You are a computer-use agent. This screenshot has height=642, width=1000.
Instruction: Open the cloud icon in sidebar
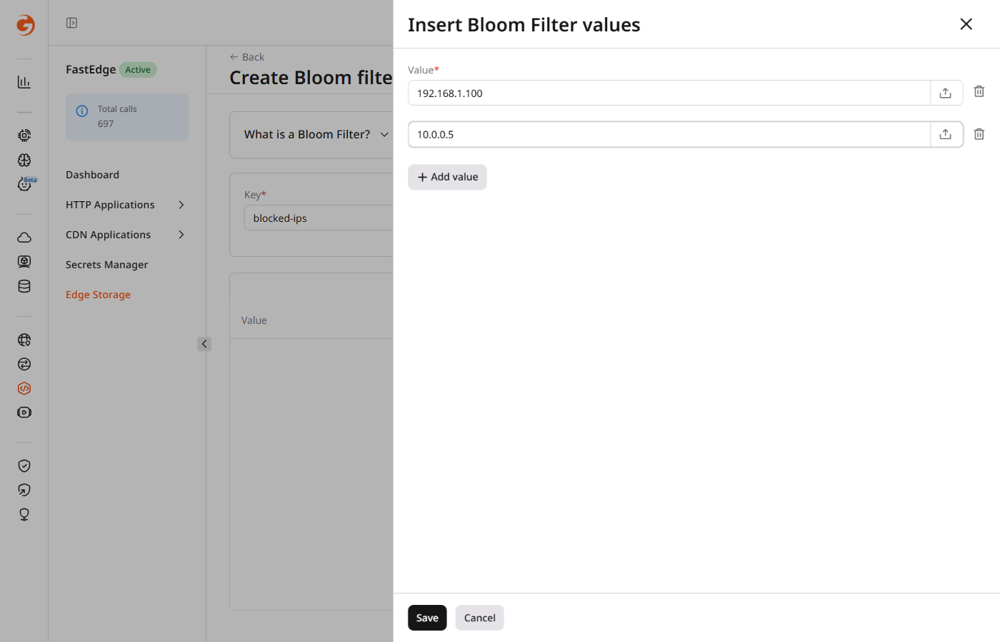click(x=24, y=238)
